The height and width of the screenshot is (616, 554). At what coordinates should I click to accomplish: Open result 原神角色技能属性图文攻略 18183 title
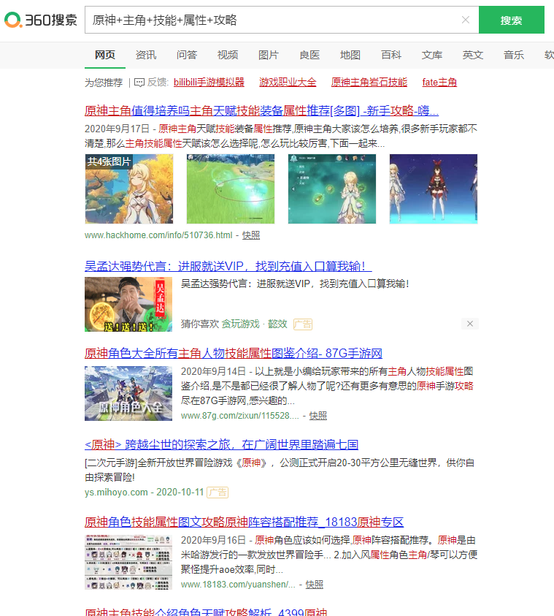244,522
